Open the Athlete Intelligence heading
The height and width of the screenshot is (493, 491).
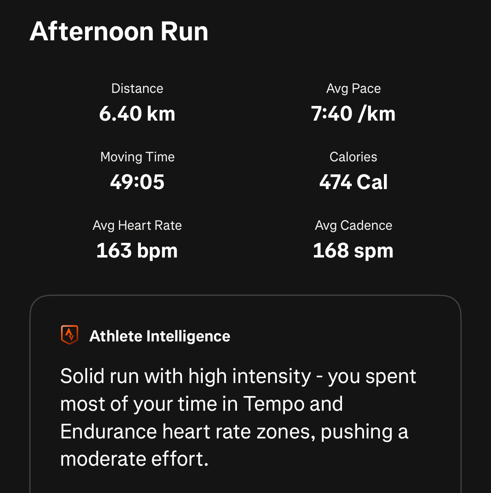160,336
